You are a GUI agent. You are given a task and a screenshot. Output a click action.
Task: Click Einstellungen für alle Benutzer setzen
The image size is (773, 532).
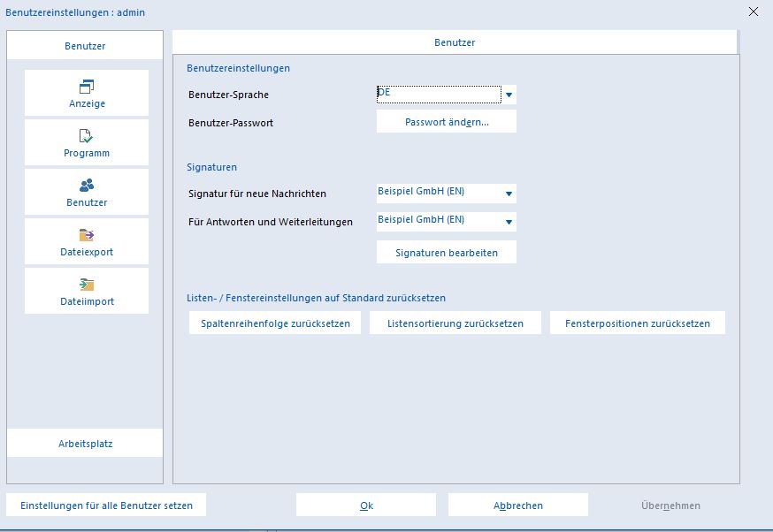106,505
